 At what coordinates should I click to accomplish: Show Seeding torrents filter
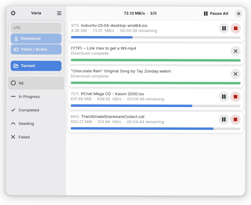point(36,123)
